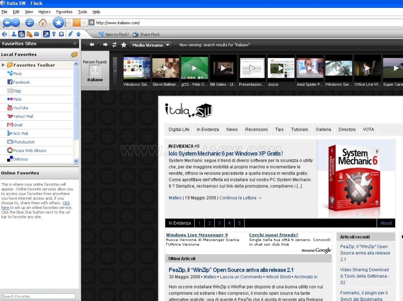Favorite the current media stream with star

(124, 45)
